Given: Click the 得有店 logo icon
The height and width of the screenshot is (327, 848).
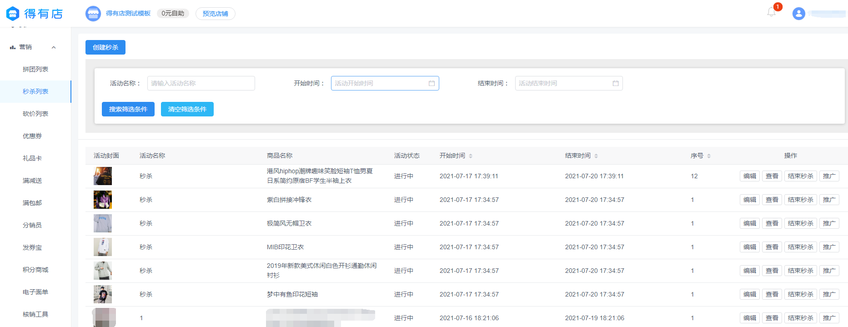Looking at the screenshot, I should click(x=13, y=14).
